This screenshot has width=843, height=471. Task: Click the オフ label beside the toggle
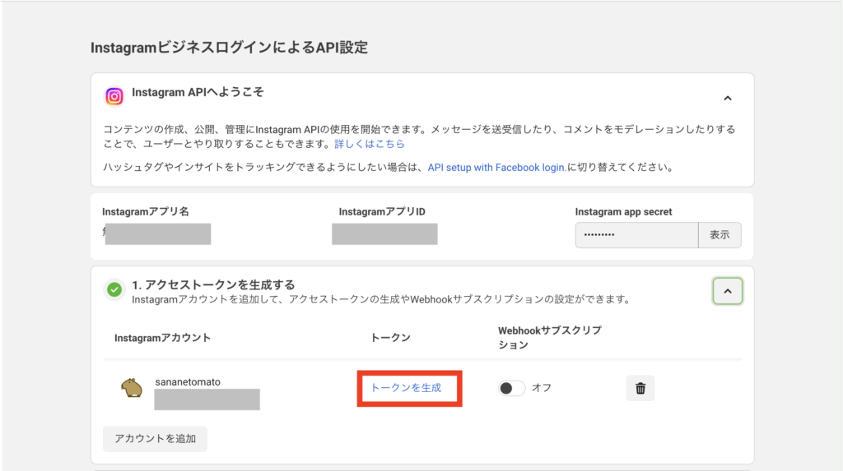tap(542, 388)
